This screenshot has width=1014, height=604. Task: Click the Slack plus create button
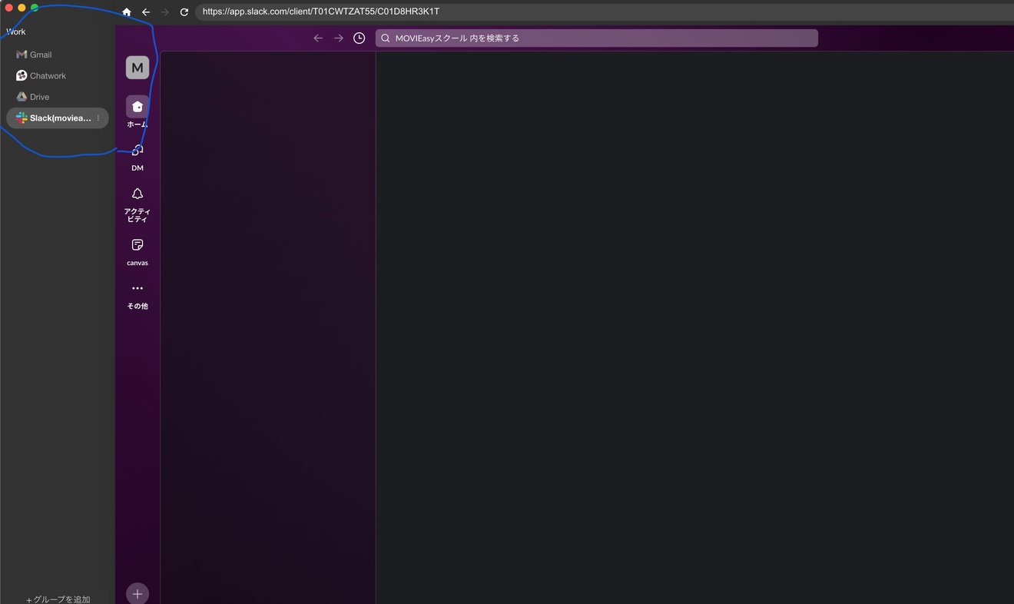point(138,593)
